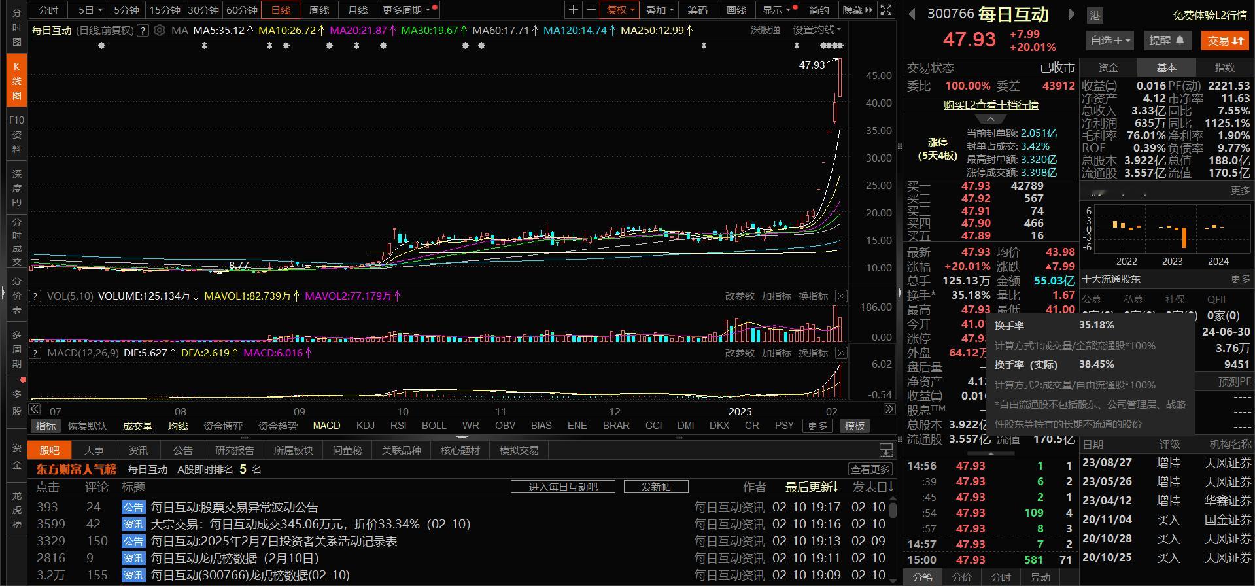Expand the 更多周期 dropdown
The height and width of the screenshot is (586, 1255).
pyautogui.click(x=409, y=10)
